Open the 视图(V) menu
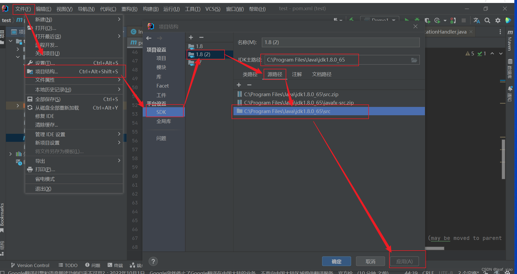The height and width of the screenshot is (274, 517). [x=64, y=9]
